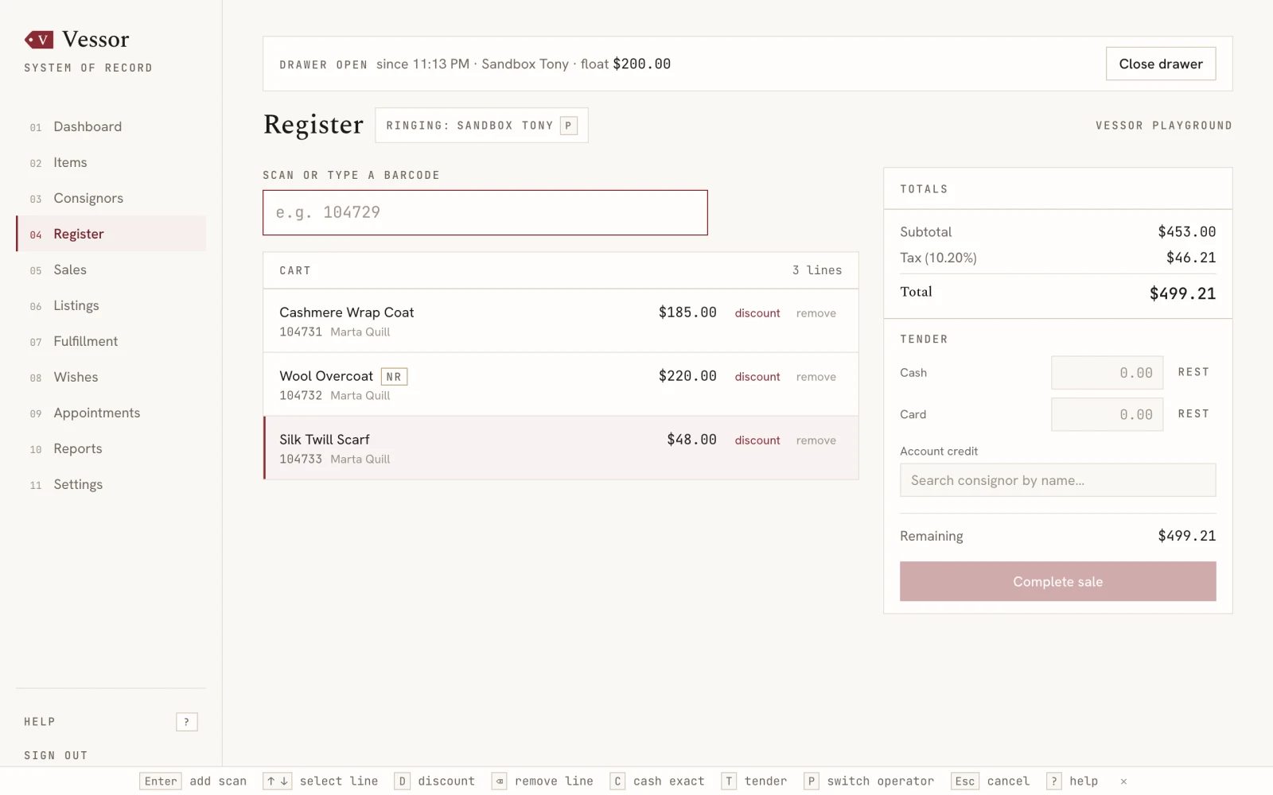
Task: Select the Silk Twill Scarf line name
Action: [x=325, y=440]
